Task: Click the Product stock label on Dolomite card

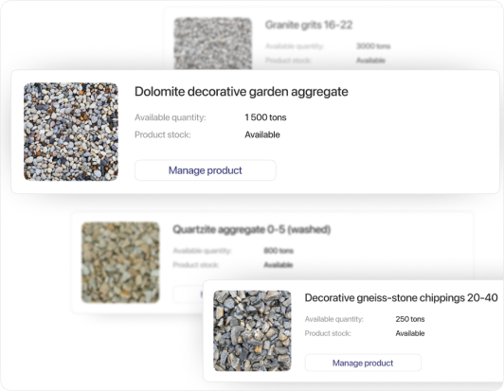Action: pyautogui.click(x=163, y=134)
